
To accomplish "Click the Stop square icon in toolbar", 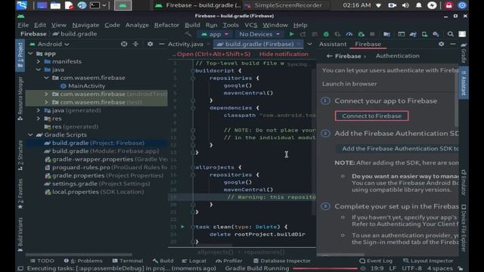I will 372,34.
